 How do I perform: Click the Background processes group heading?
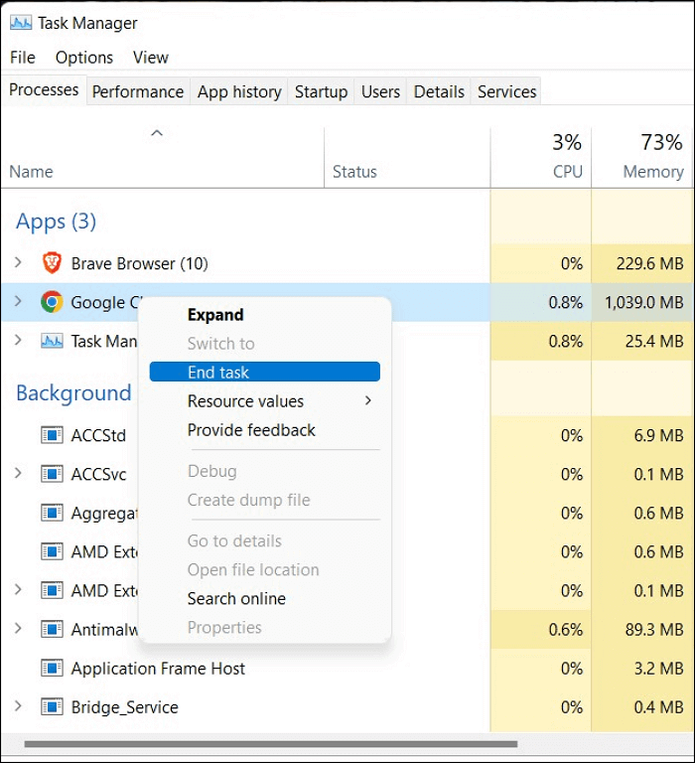73,393
